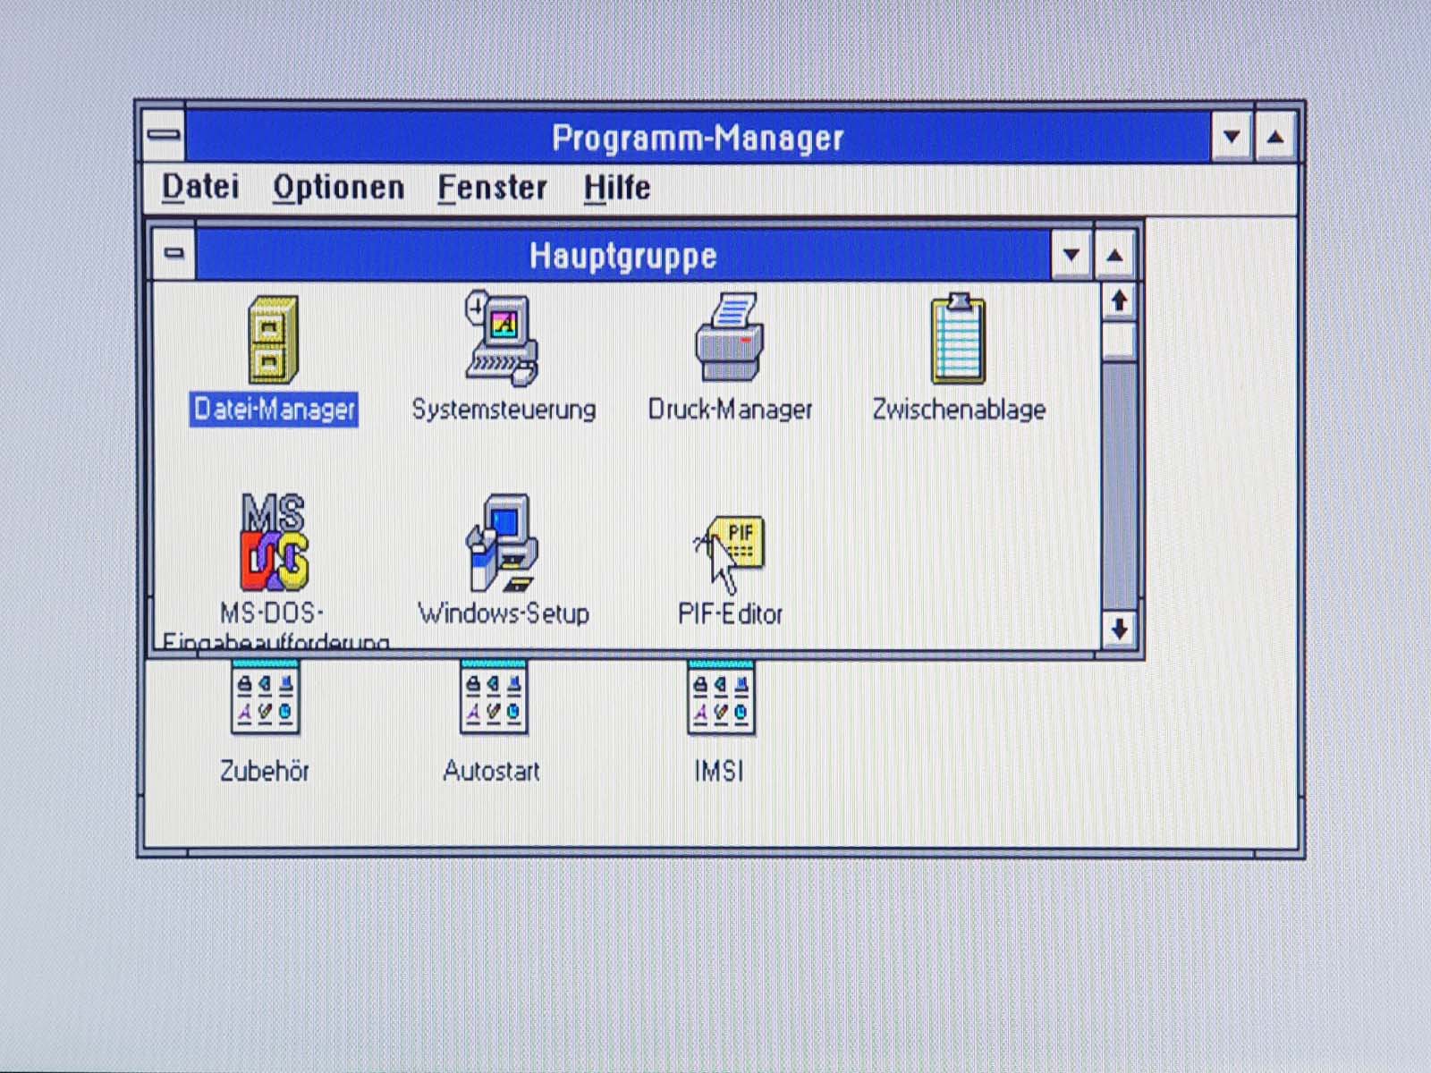Click the Hauptgruppe scrollbar down arrow
The width and height of the screenshot is (1431, 1073).
pyautogui.click(x=1119, y=629)
